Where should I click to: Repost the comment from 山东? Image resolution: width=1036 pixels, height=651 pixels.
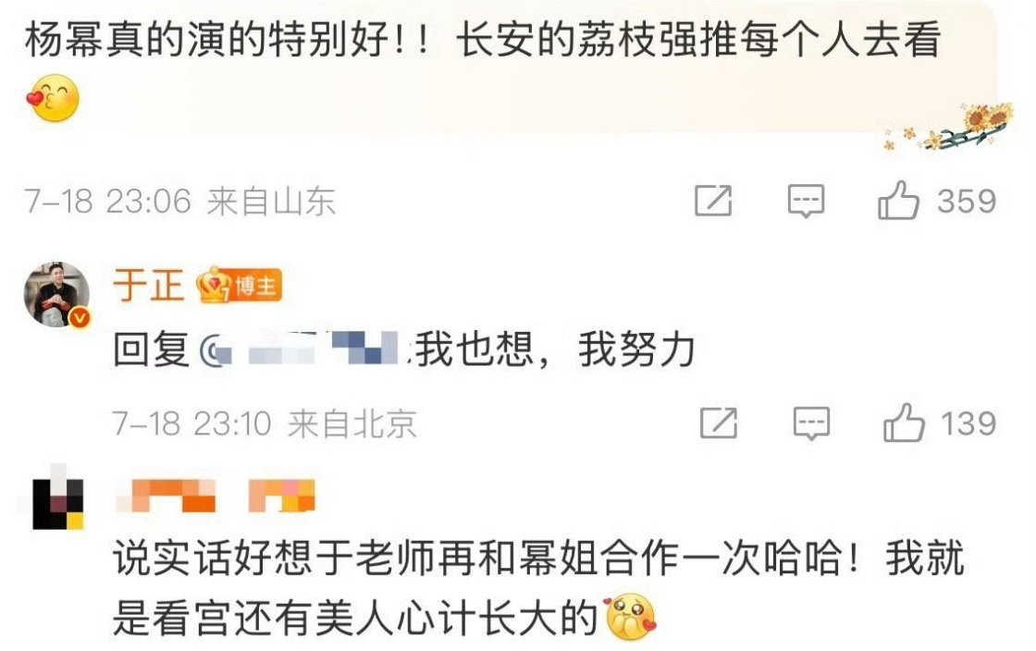click(713, 201)
